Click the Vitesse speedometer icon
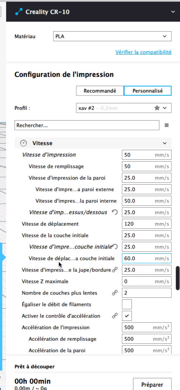Viewport: 180px width, 390px height. tap(24, 143)
